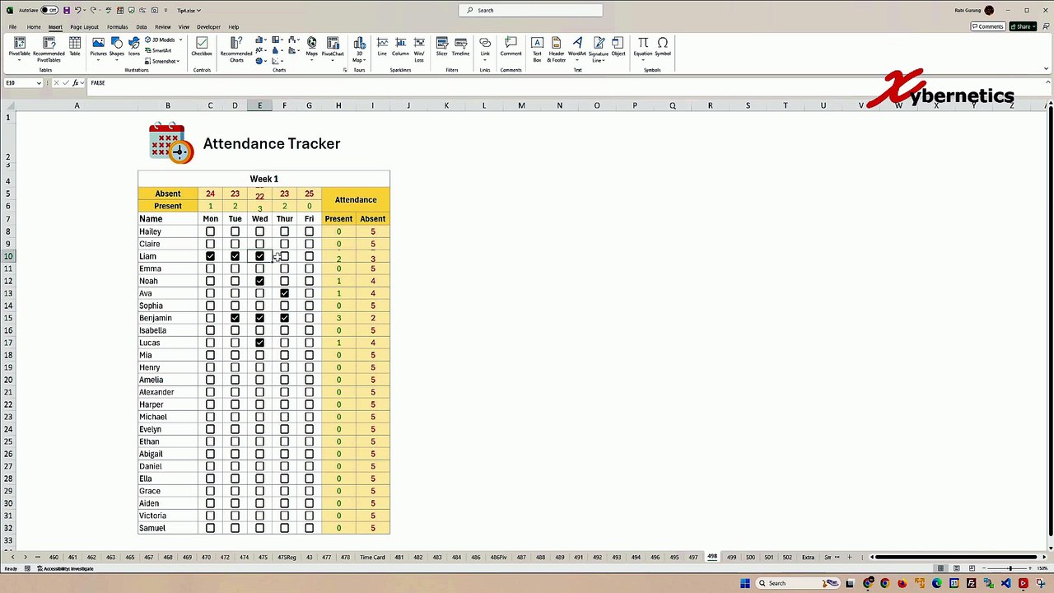The image size is (1054, 593).
Task: Insert a Link
Action: click(x=485, y=48)
